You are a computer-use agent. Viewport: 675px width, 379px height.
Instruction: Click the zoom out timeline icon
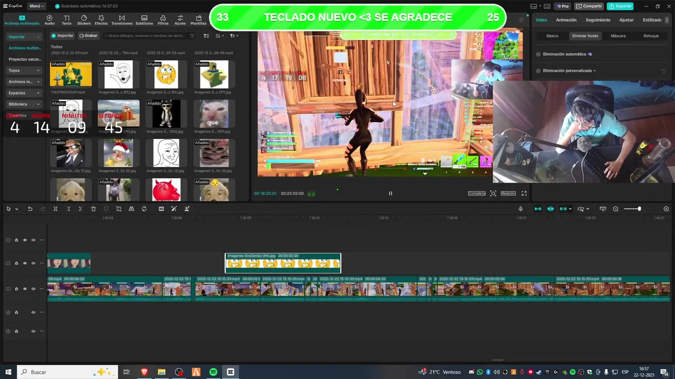(x=615, y=209)
